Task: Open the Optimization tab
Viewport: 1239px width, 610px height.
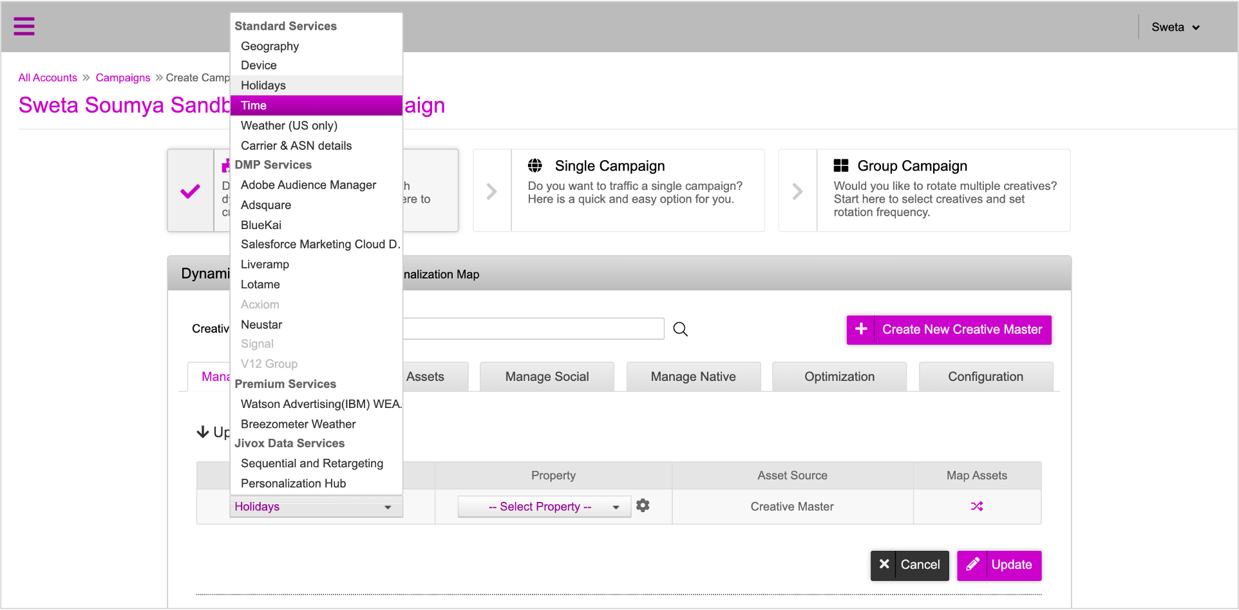Action: tap(839, 376)
